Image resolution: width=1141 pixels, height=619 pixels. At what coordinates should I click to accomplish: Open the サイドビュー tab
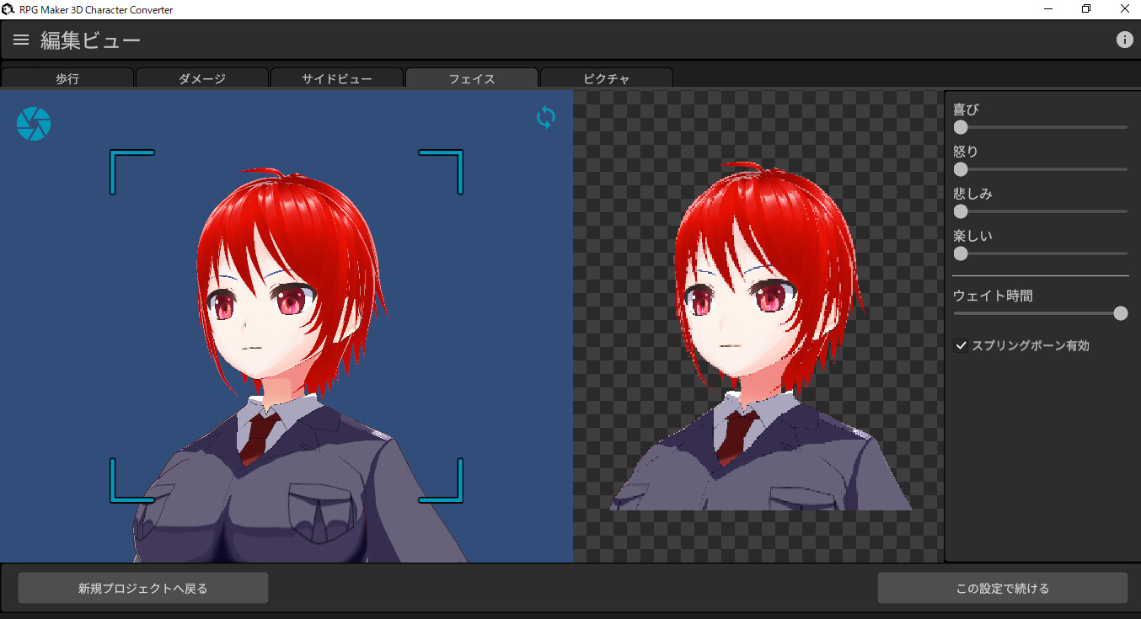pyautogui.click(x=336, y=78)
